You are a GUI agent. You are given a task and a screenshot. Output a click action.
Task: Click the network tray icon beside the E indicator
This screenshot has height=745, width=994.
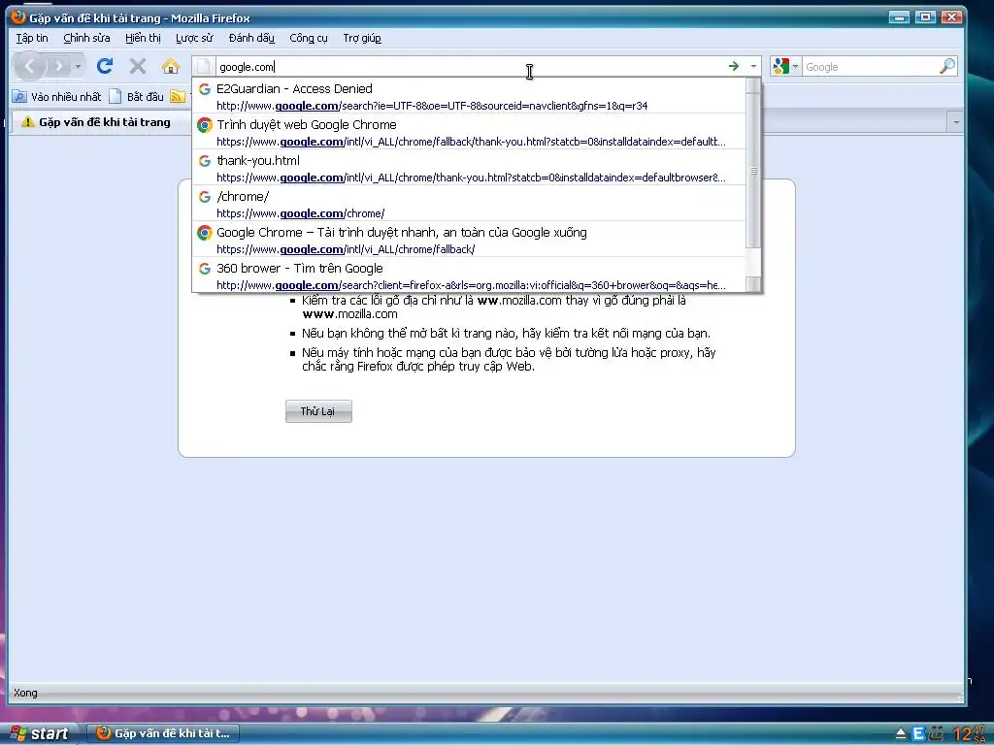click(x=937, y=734)
